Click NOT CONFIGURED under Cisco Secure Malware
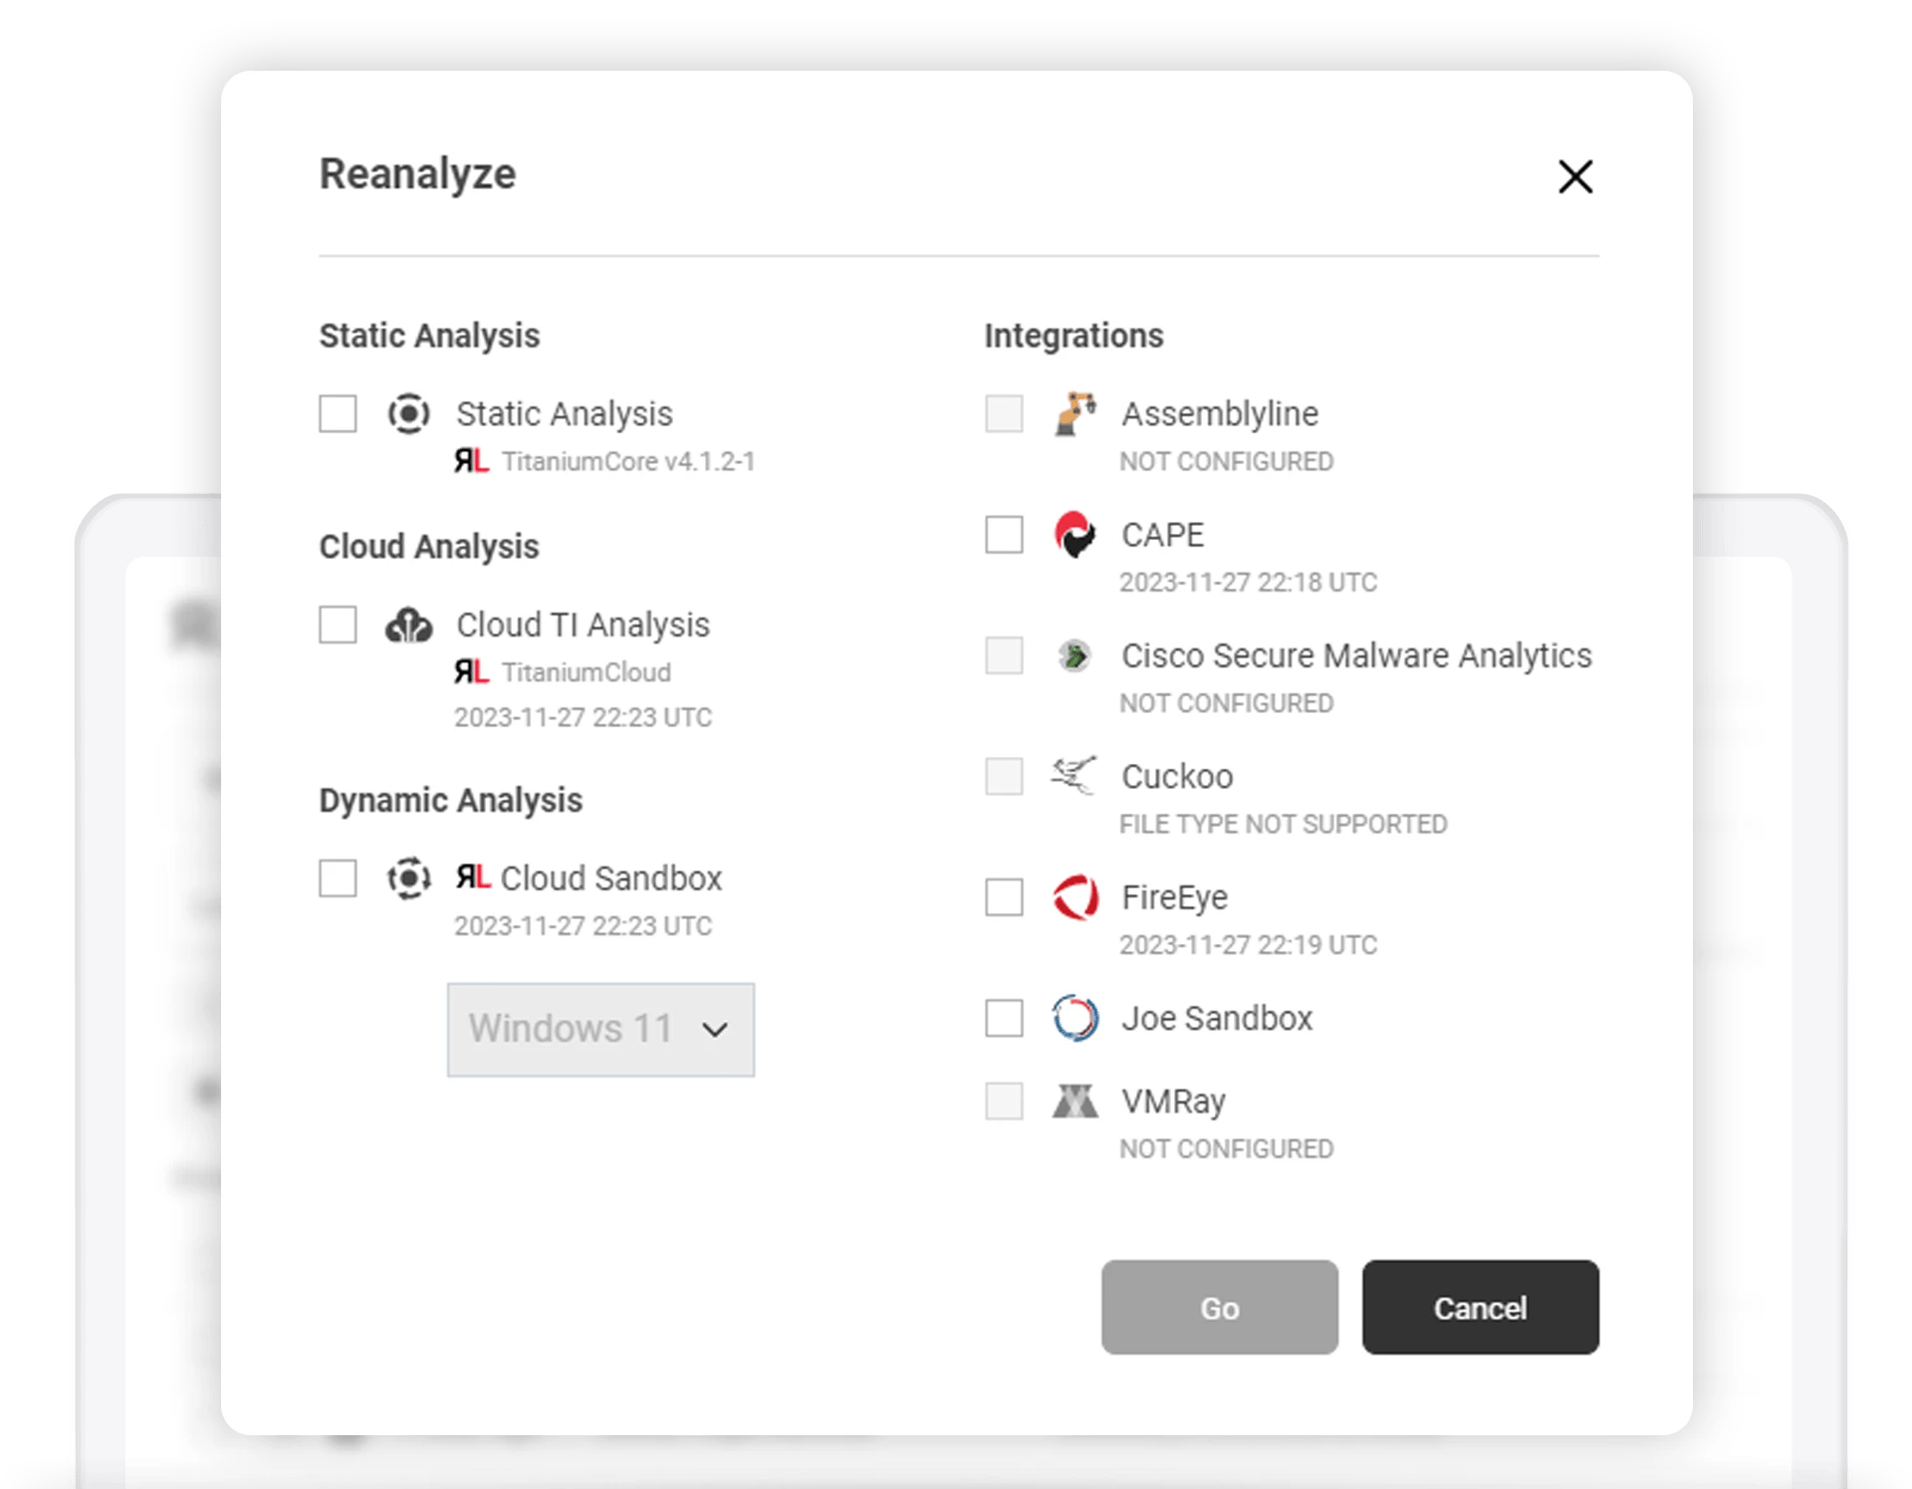 [1227, 704]
